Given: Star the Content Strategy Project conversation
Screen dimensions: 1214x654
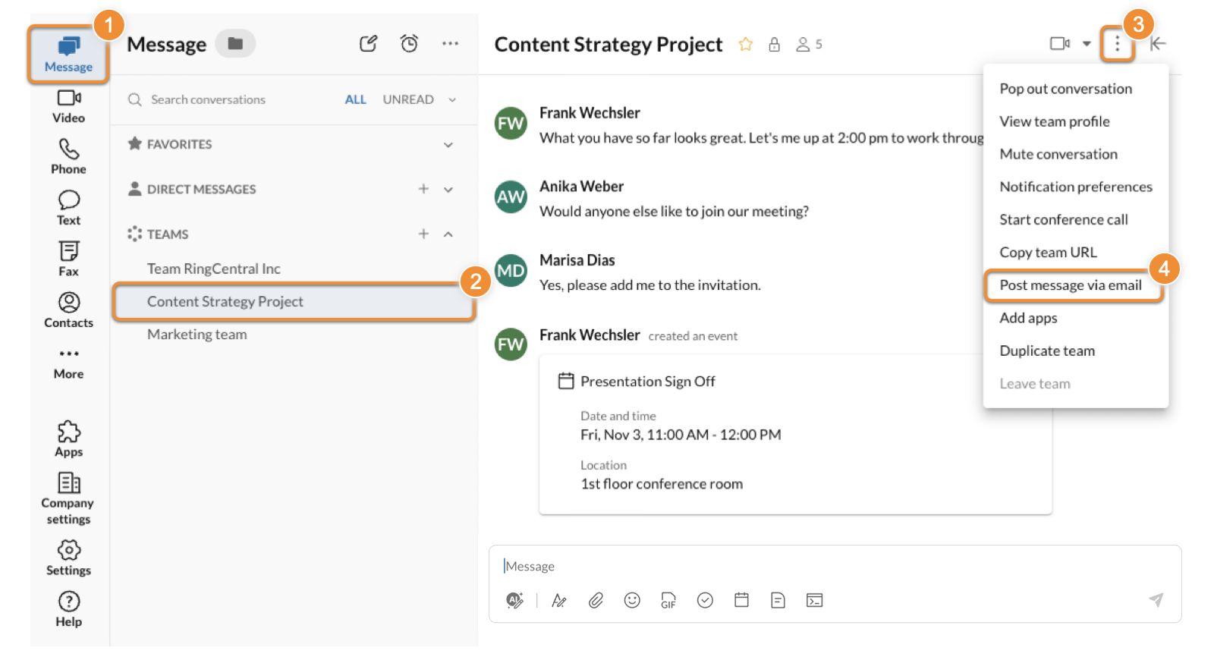Looking at the screenshot, I should pos(745,45).
